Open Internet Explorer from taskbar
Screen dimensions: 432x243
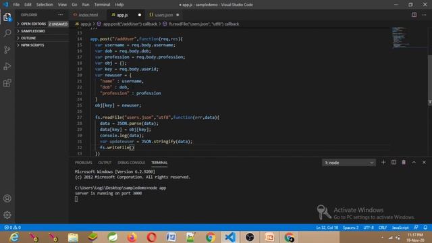[x=14, y=237]
